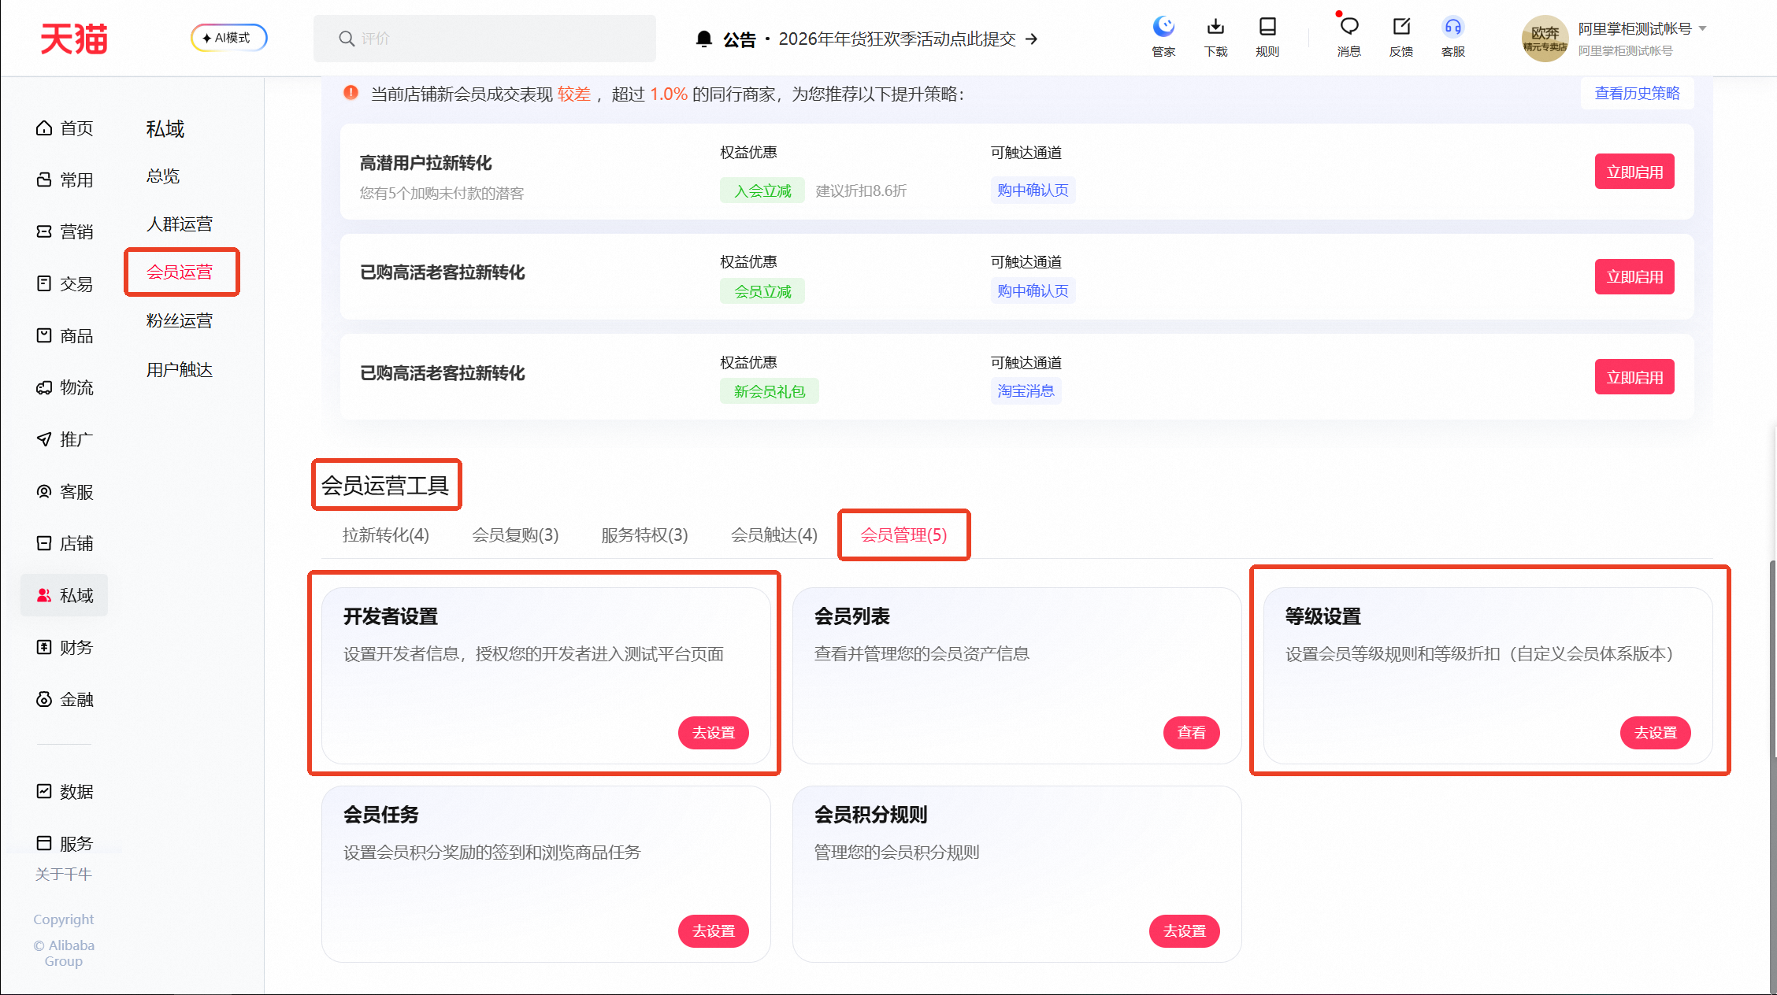
Task: Open the 下载 download icon
Action: (x=1215, y=28)
